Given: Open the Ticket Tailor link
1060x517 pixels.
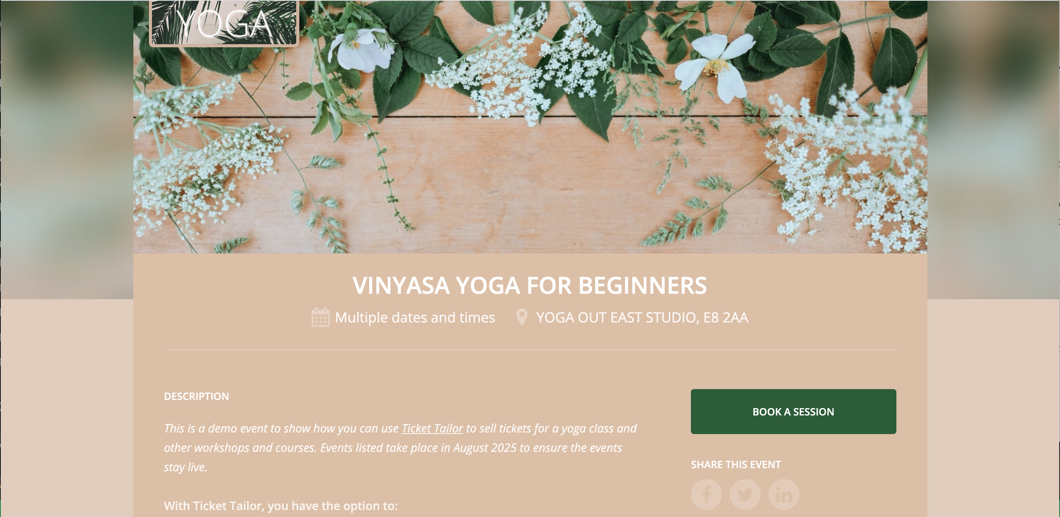Looking at the screenshot, I should click(x=432, y=428).
